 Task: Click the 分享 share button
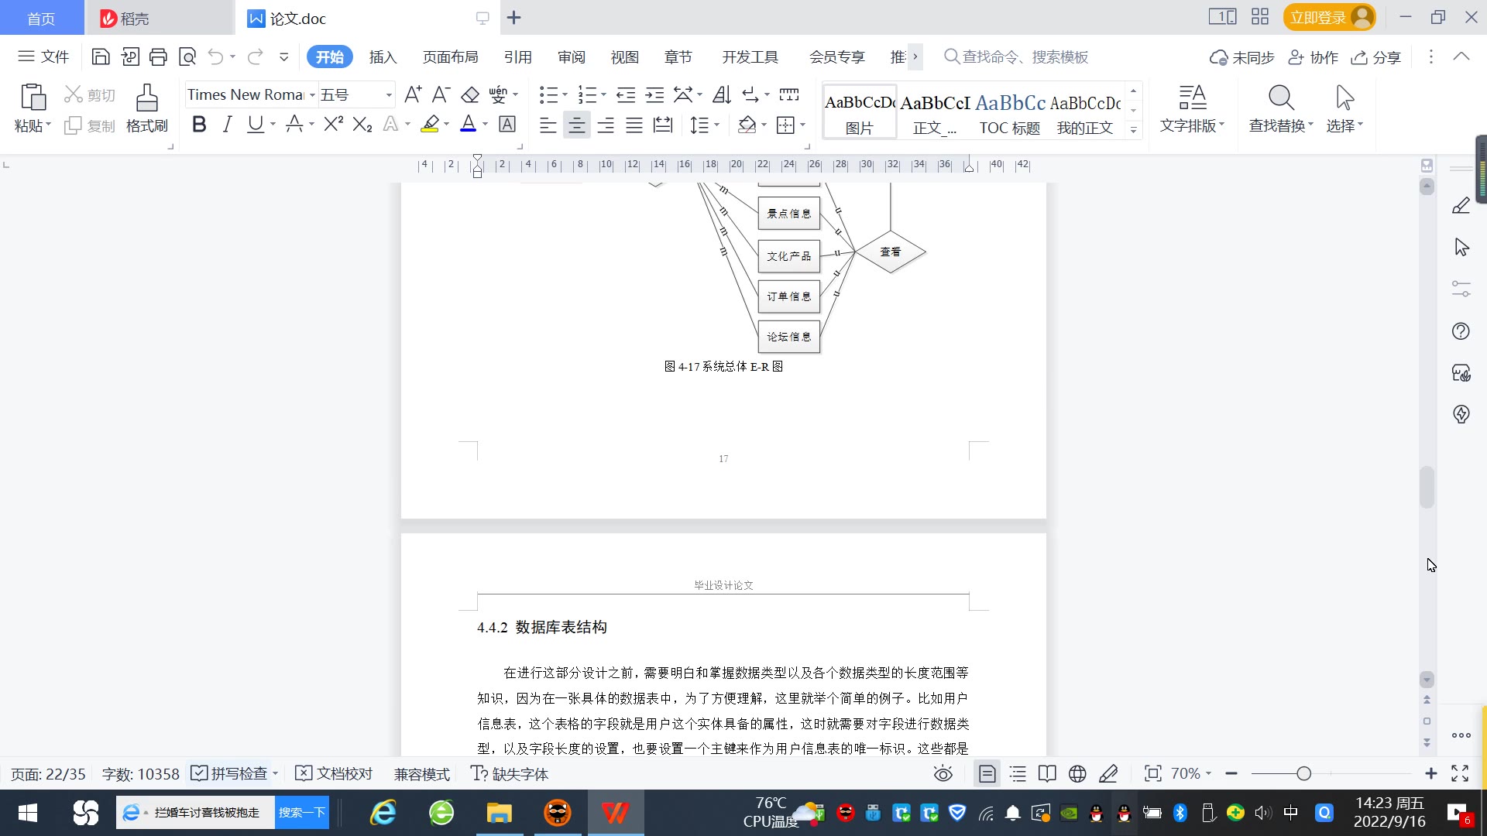(x=1376, y=57)
